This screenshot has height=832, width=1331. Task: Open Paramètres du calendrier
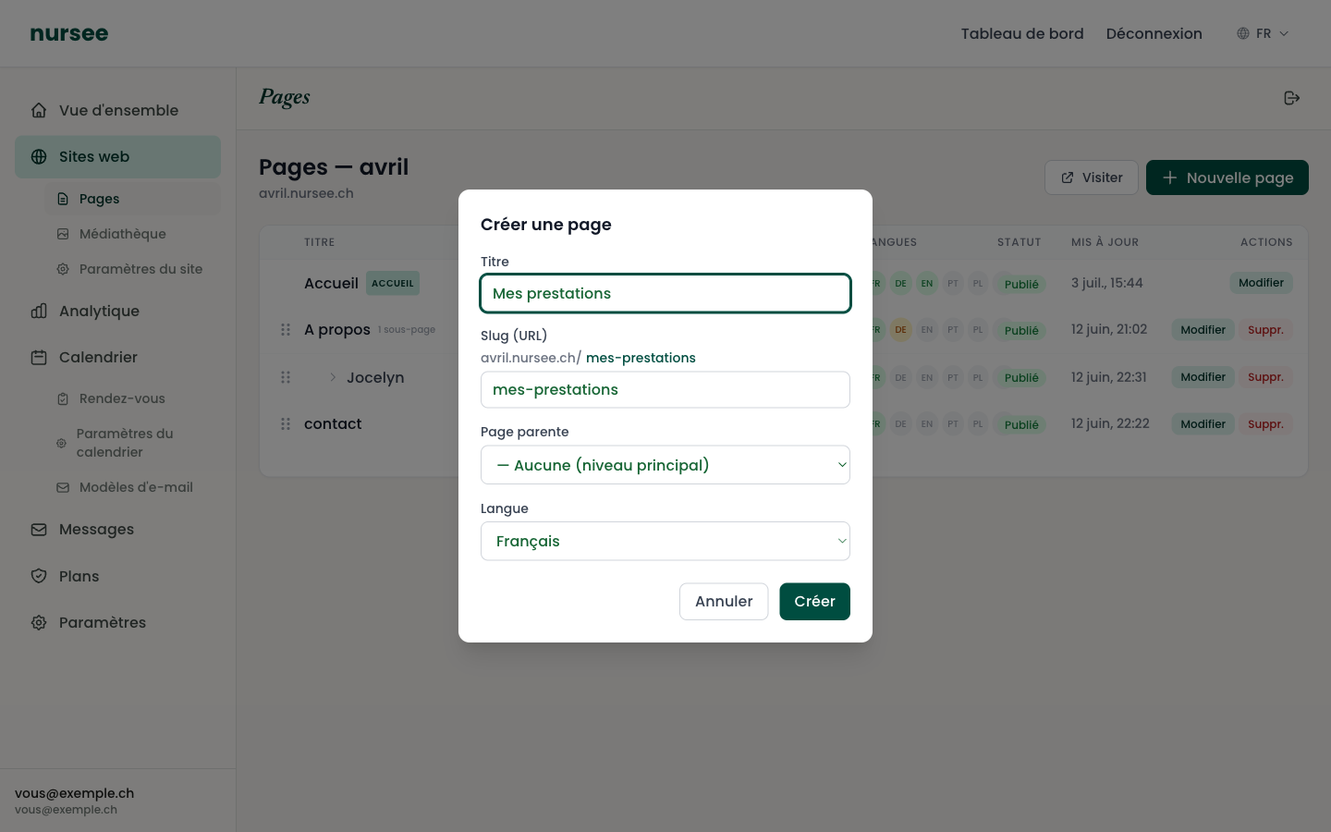click(x=132, y=443)
